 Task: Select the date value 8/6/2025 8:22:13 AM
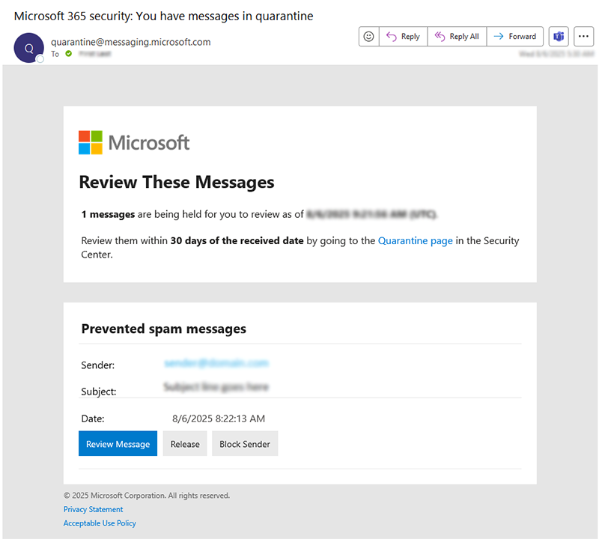click(x=219, y=418)
